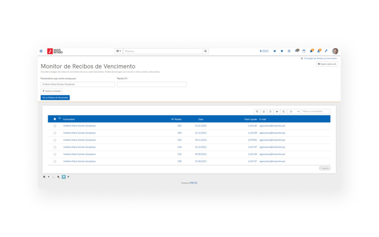
Task: Expand Opções avançadas section
Action: 51,91
